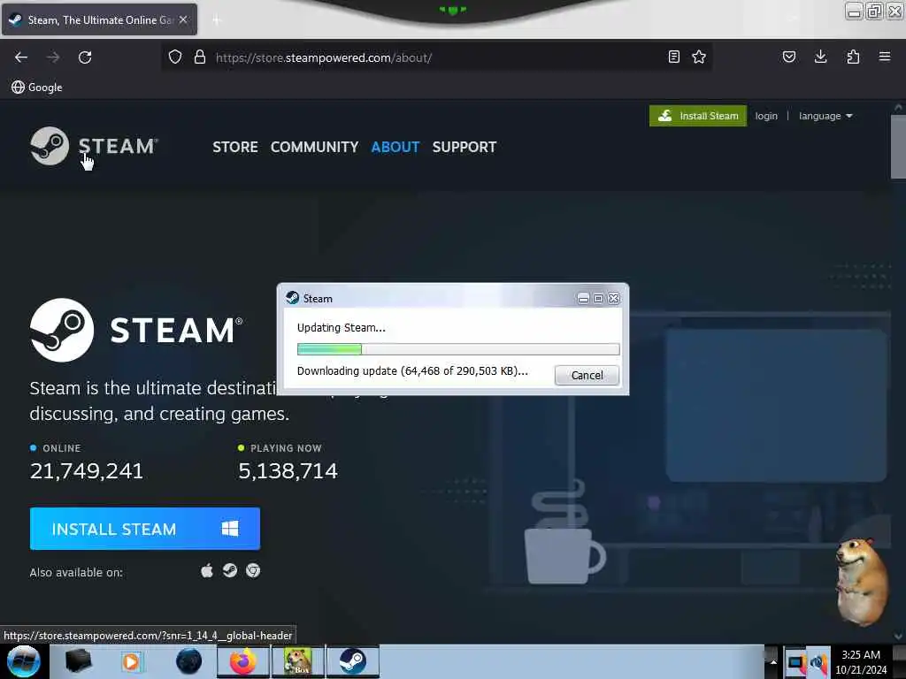The image size is (906, 679).
Task: Open the Windows Start orb
Action: point(24,661)
